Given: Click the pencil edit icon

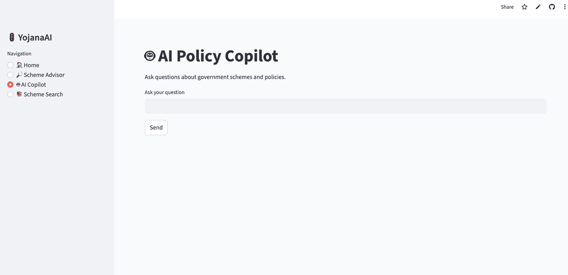Looking at the screenshot, I should pos(538,7).
